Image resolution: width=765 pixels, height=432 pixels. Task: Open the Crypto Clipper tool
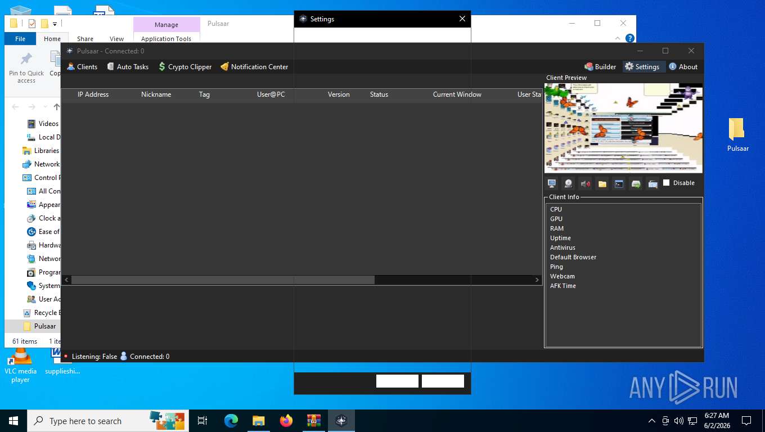[185, 66]
